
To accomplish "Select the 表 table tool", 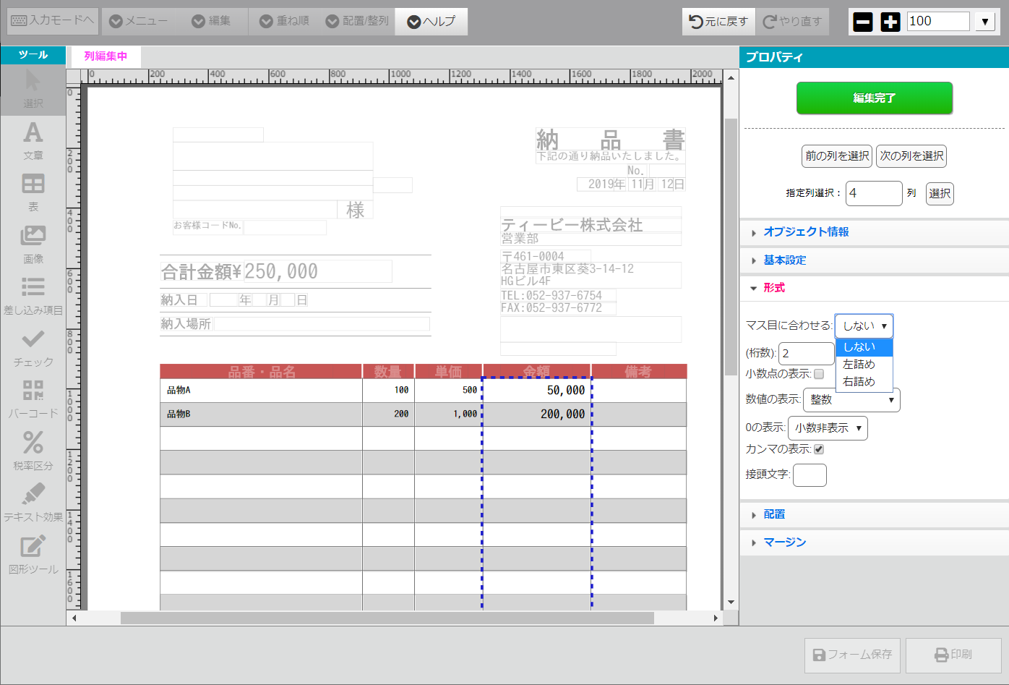I will click(33, 192).
